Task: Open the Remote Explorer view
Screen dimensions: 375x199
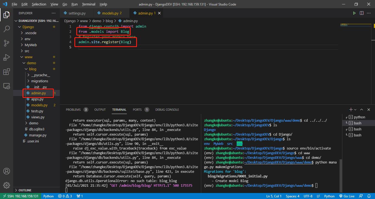Action: pos(6,86)
